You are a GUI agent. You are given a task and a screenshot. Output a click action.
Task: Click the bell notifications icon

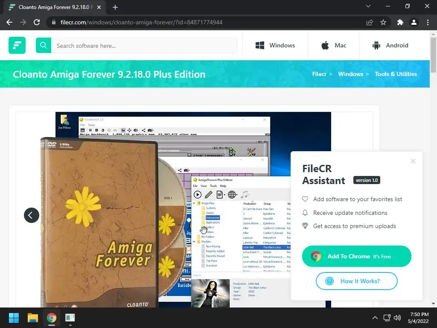(x=305, y=213)
